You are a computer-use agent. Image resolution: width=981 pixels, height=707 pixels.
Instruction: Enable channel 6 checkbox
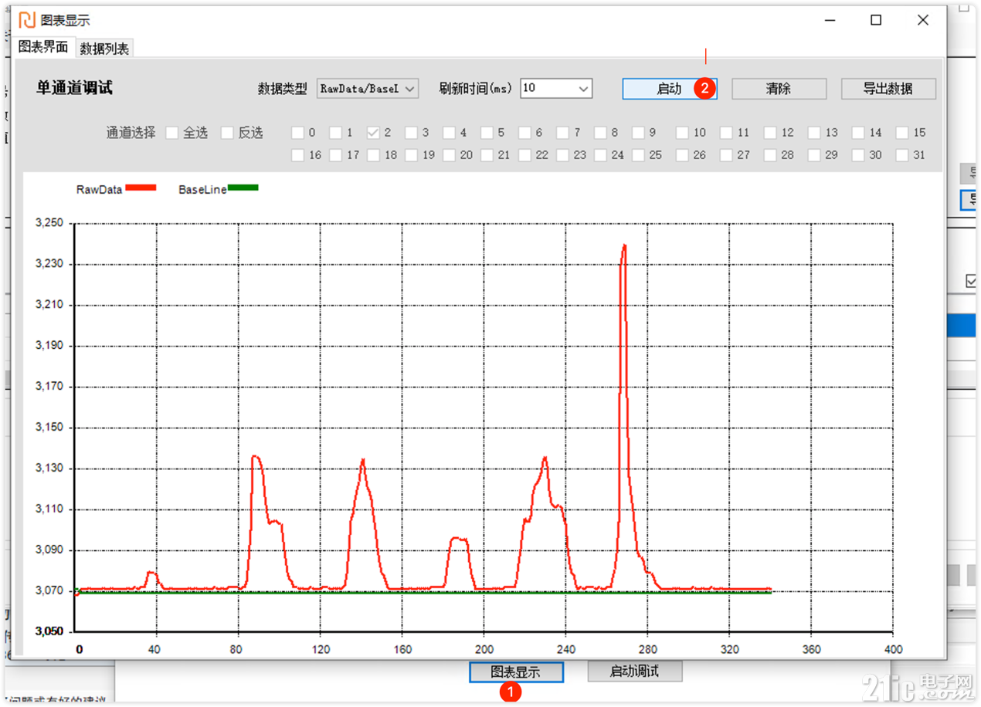coord(525,133)
